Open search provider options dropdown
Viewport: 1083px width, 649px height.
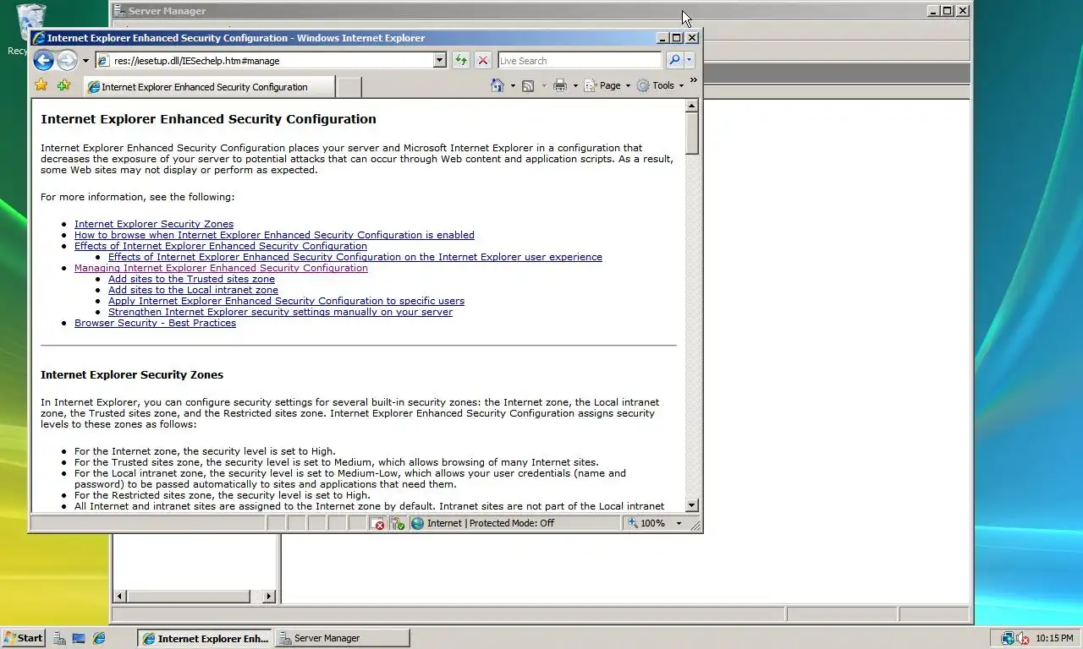point(690,61)
